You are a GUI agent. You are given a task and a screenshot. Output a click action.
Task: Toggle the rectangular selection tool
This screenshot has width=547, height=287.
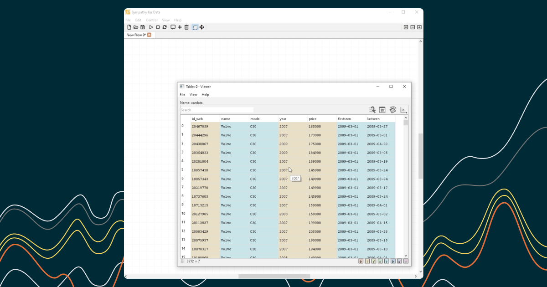click(x=195, y=27)
